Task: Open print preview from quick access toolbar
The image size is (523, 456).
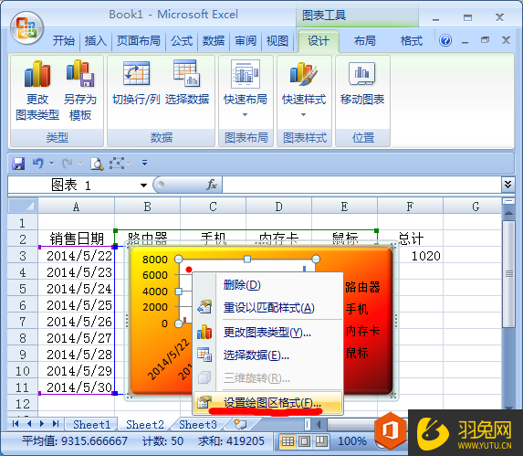Action: 97,164
